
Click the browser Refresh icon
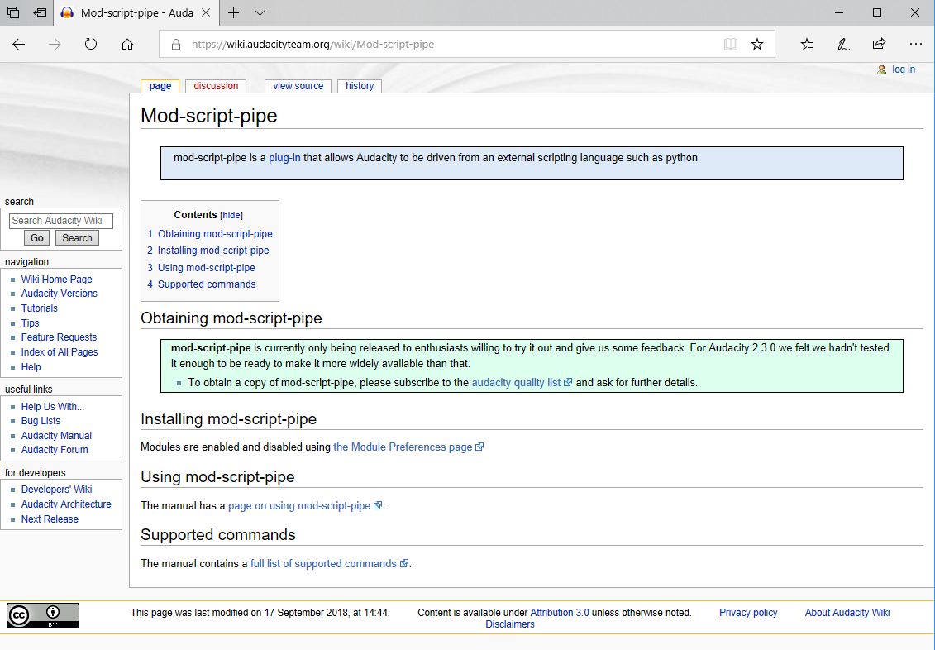point(91,45)
